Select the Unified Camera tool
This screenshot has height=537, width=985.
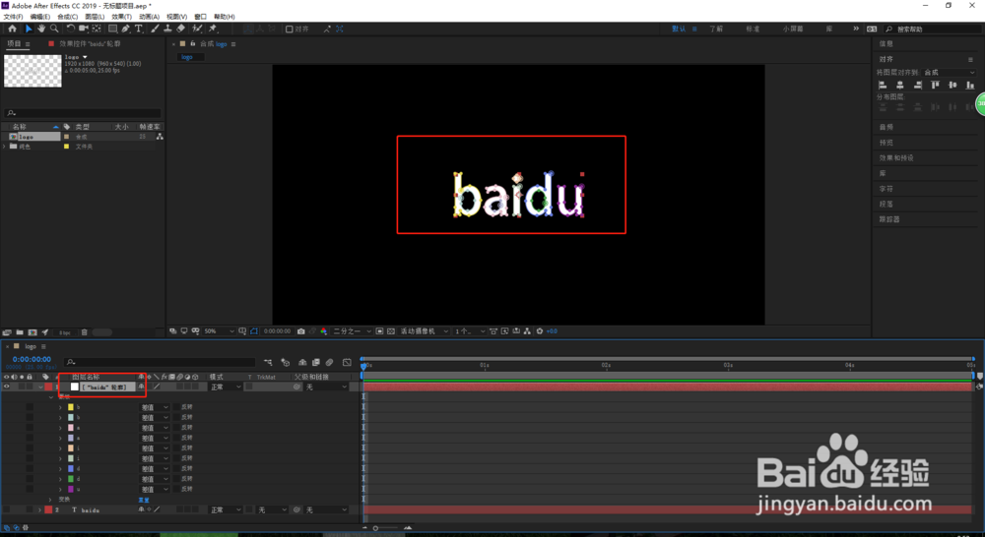point(83,29)
